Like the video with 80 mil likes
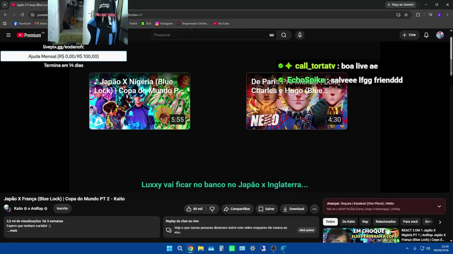Viewport: 453px width, 254px height. pos(195,209)
